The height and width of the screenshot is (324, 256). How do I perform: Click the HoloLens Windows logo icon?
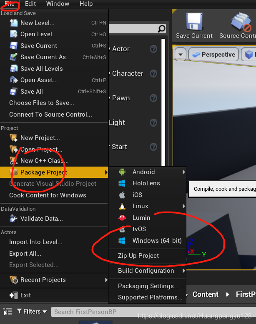[x=122, y=183]
